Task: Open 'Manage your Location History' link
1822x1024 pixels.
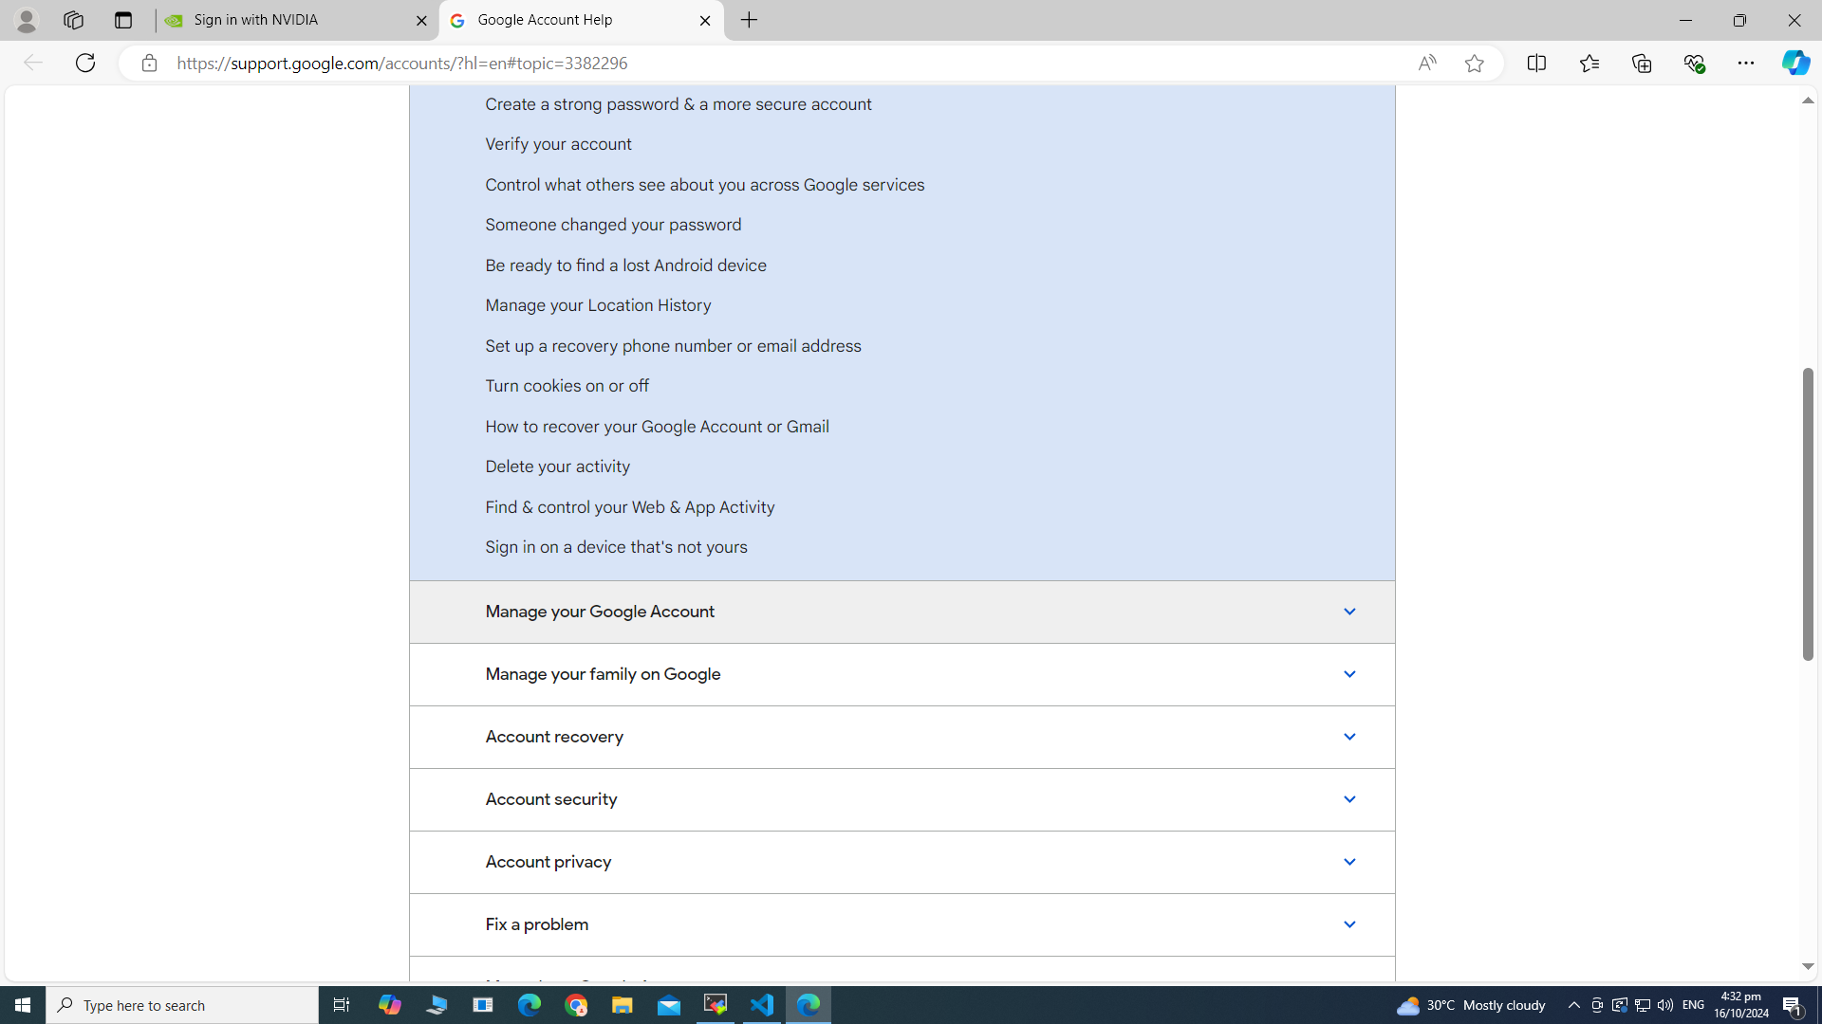Action: [x=598, y=305]
